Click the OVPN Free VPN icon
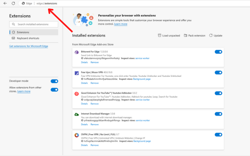Viewport: 250px width, 156px height. click(77, 135)
